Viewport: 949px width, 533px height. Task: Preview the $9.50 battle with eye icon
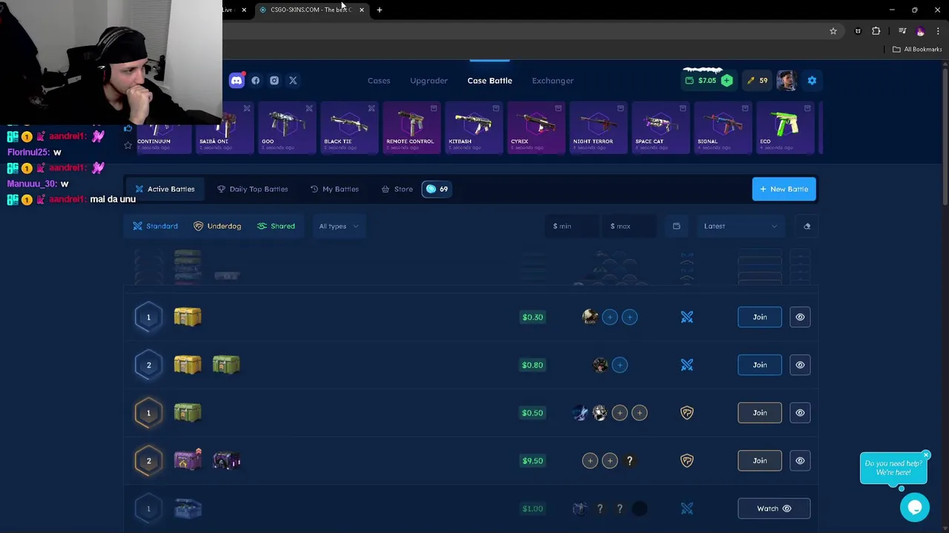click(x=800, y=460)
